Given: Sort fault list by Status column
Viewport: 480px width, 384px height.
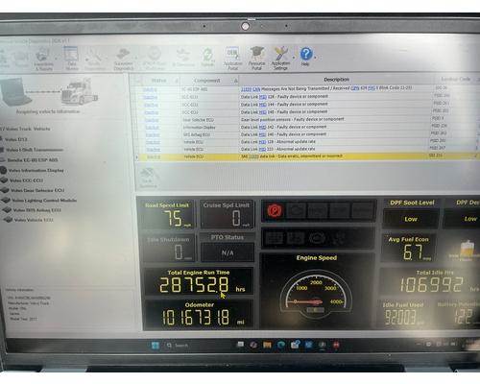Looking at the screenshot, I should pos(159,81).
